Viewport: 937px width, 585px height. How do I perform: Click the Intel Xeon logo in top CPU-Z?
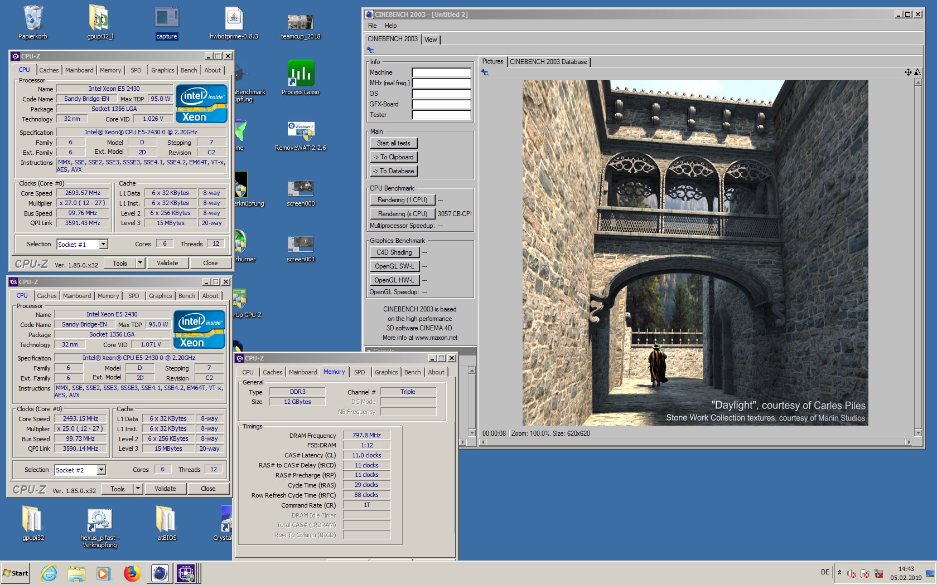(201, 104)
